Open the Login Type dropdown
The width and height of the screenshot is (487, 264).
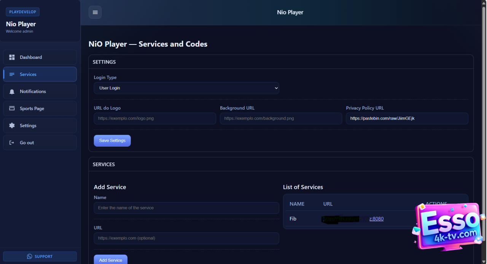186,88
